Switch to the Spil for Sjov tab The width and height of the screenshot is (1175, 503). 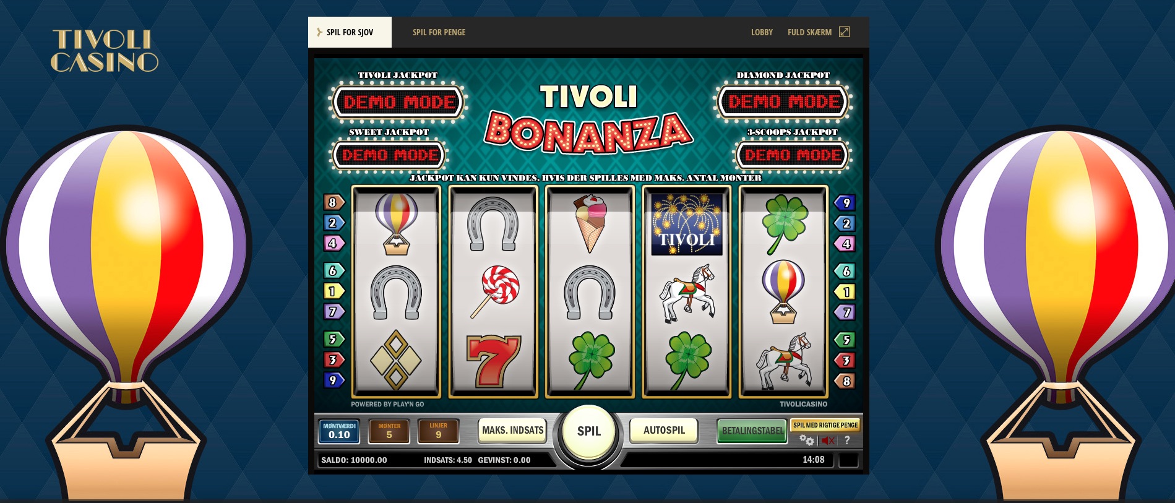point(350,32)
